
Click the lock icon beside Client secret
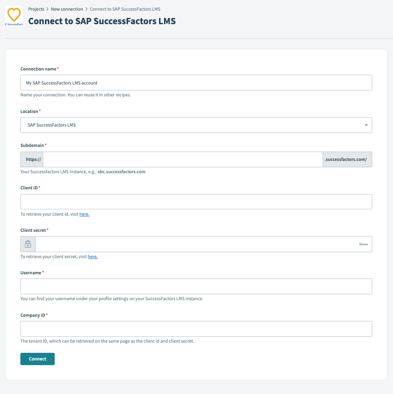[28, 244]
